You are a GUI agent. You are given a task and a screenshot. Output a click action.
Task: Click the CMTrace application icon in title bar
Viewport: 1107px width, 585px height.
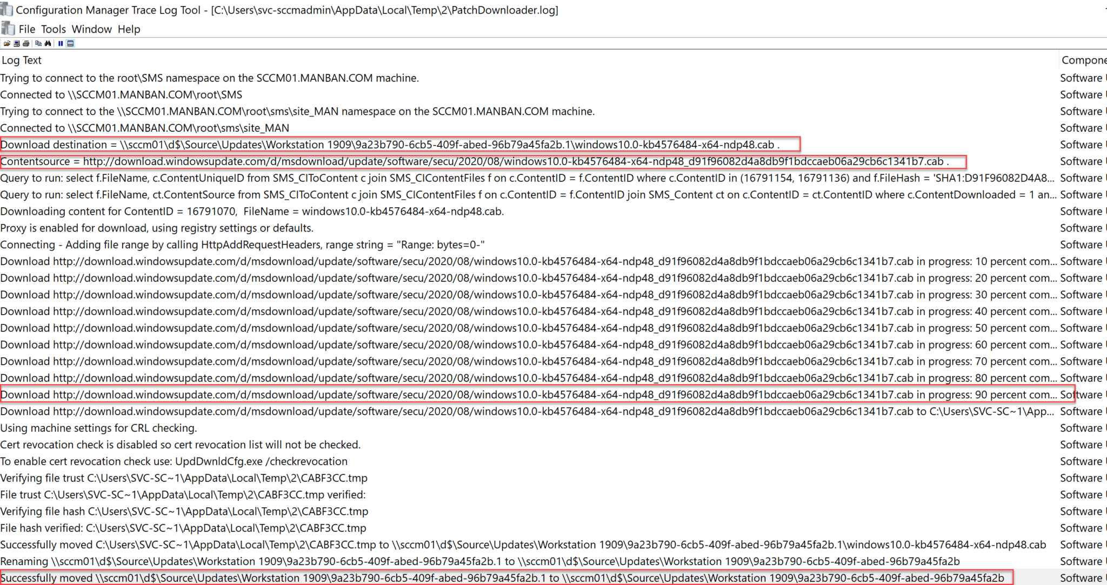tap(8, 9)
